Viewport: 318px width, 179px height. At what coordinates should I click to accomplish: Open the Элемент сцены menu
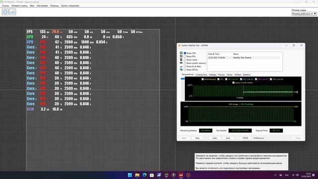coord(19,5)
